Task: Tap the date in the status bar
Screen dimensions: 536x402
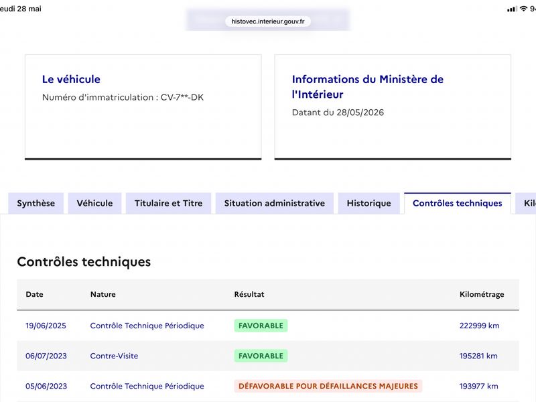Action: click(x=21, y=9)
